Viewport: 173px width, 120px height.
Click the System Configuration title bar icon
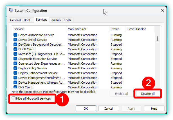(x=11, y=11)
